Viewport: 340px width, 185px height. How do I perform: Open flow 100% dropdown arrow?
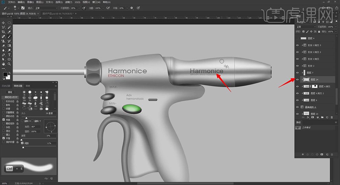click(103, 8)
